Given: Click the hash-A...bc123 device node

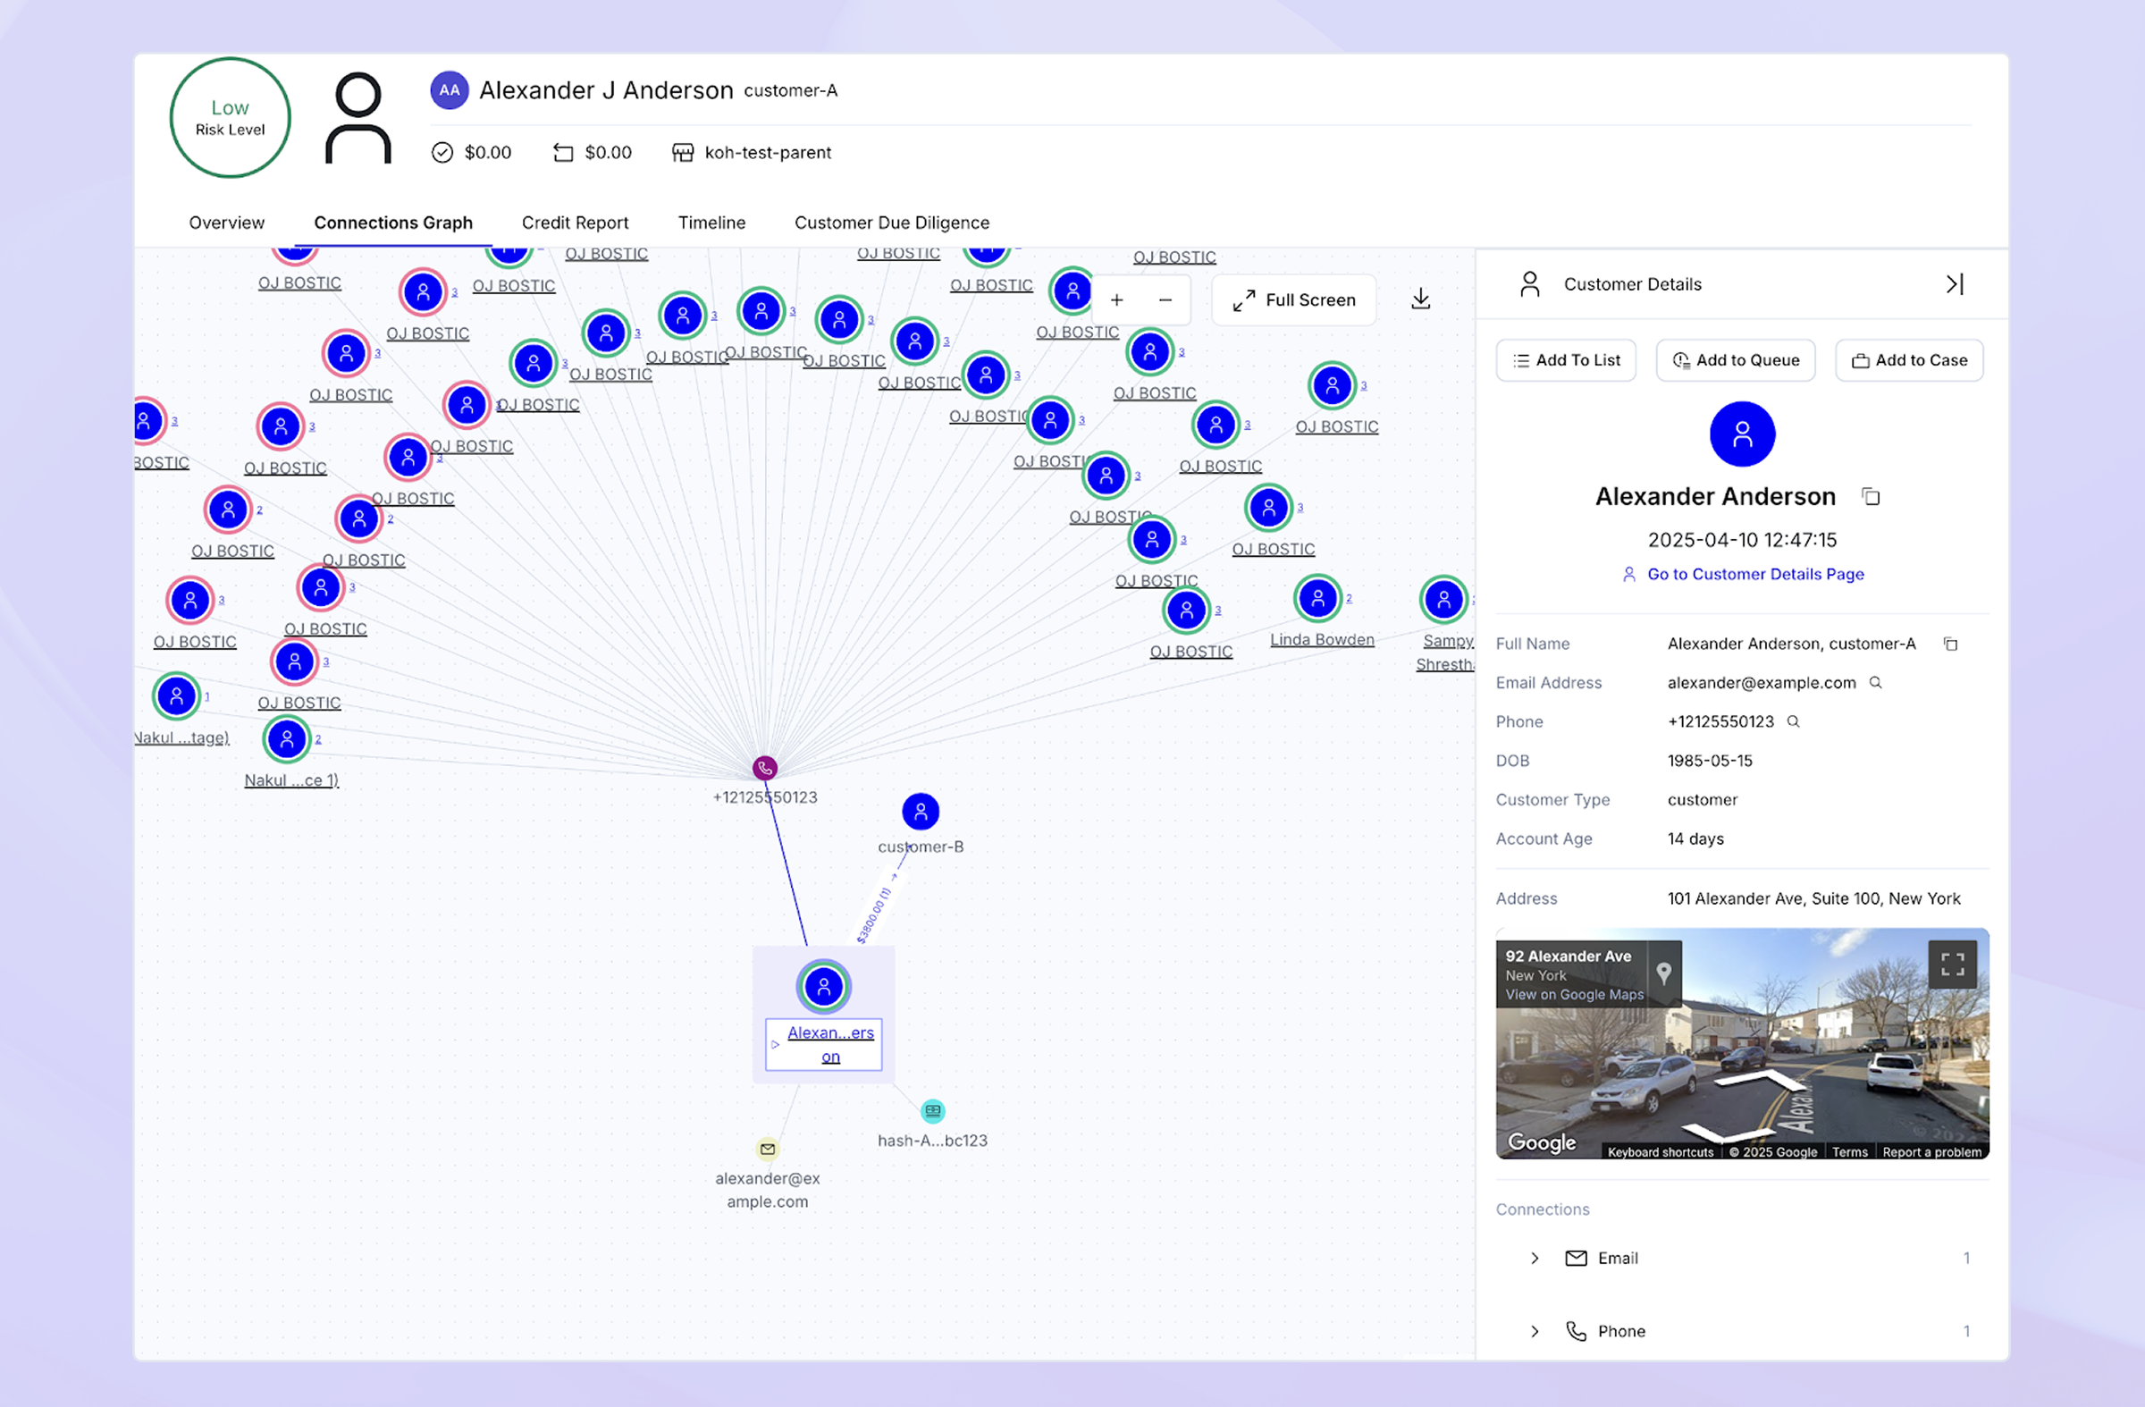Looking at the screenshot, I should pyautogui.click(x=932, y=1111).
